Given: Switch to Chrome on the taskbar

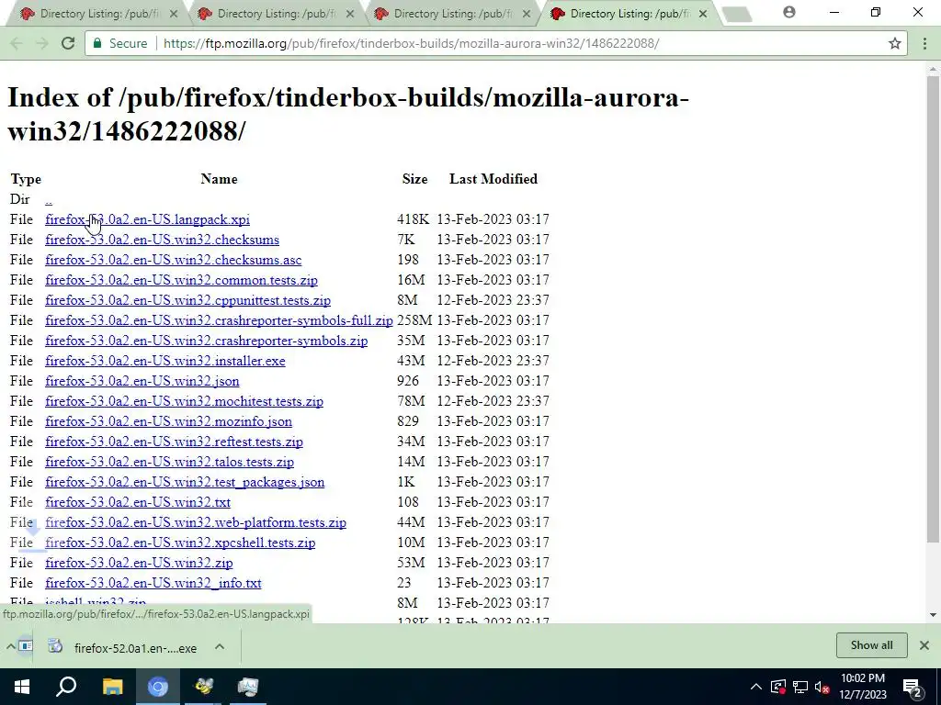Looking at the screenshot, I should pos(158,687).
